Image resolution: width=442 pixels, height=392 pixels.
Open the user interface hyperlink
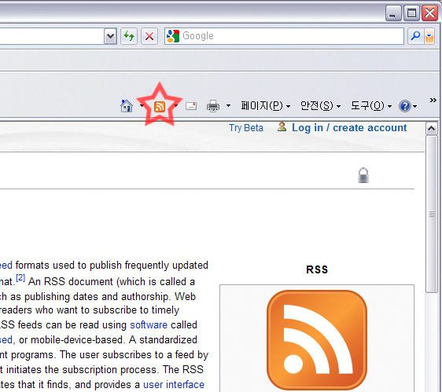click(x=174, y=384)
